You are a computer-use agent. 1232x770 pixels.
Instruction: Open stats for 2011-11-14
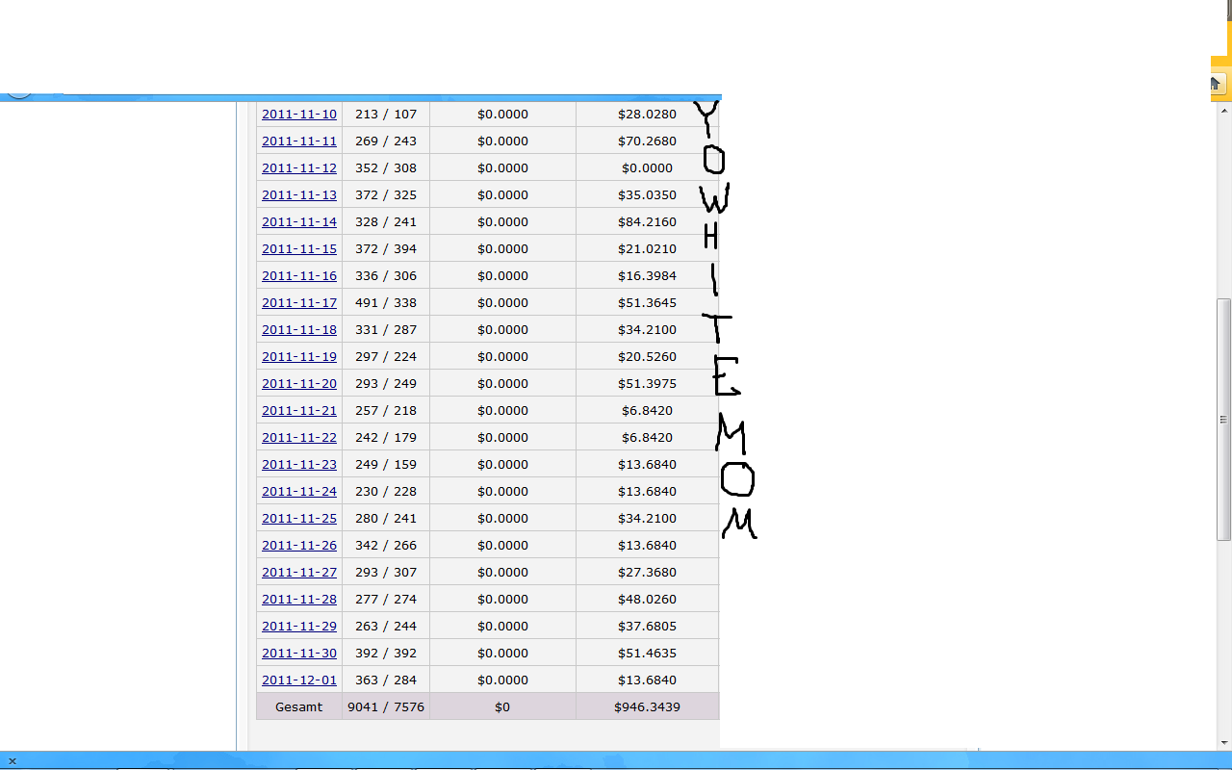(299, 221)
